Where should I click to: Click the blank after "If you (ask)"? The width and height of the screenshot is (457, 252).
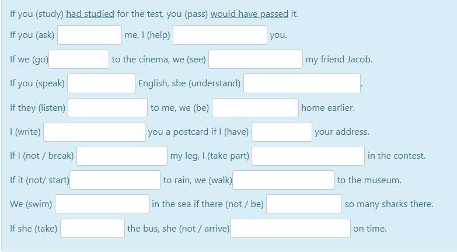coord(89,35)
